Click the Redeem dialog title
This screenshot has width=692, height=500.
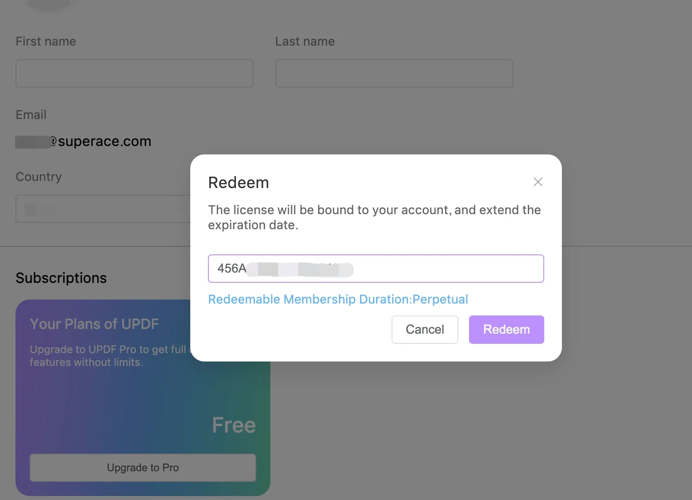click(238, 183)
